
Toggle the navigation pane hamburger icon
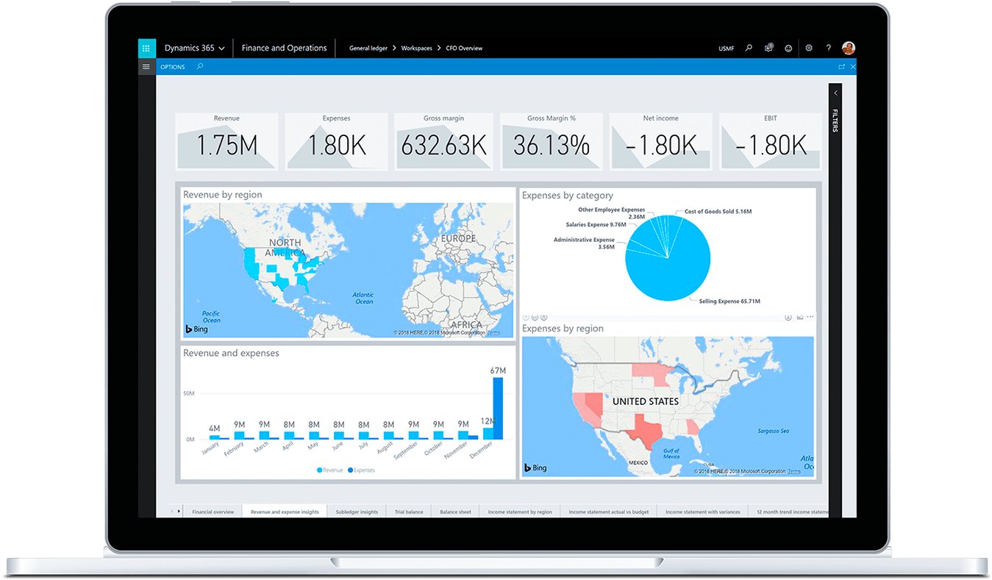click(146, 66)
